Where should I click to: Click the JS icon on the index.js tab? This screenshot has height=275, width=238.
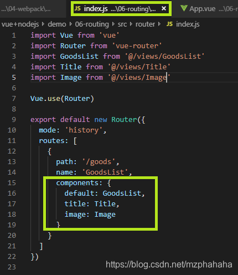[x=77, y=8]
